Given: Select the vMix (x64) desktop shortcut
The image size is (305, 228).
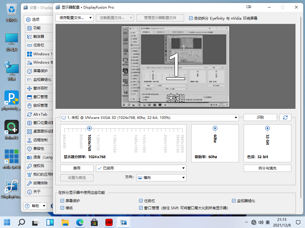Looking at the screenshot, I should [x=12, y=159].
